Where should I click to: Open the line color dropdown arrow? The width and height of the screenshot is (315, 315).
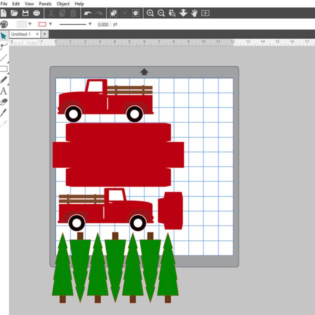(x=51, y=24)
